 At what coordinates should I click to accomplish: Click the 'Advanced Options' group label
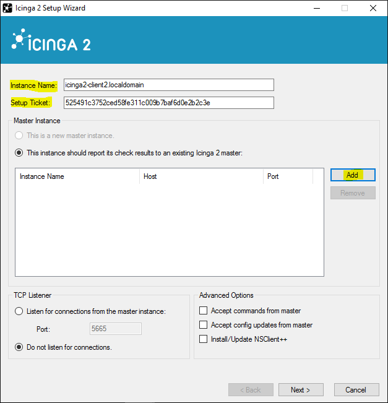tap(226, 295)
